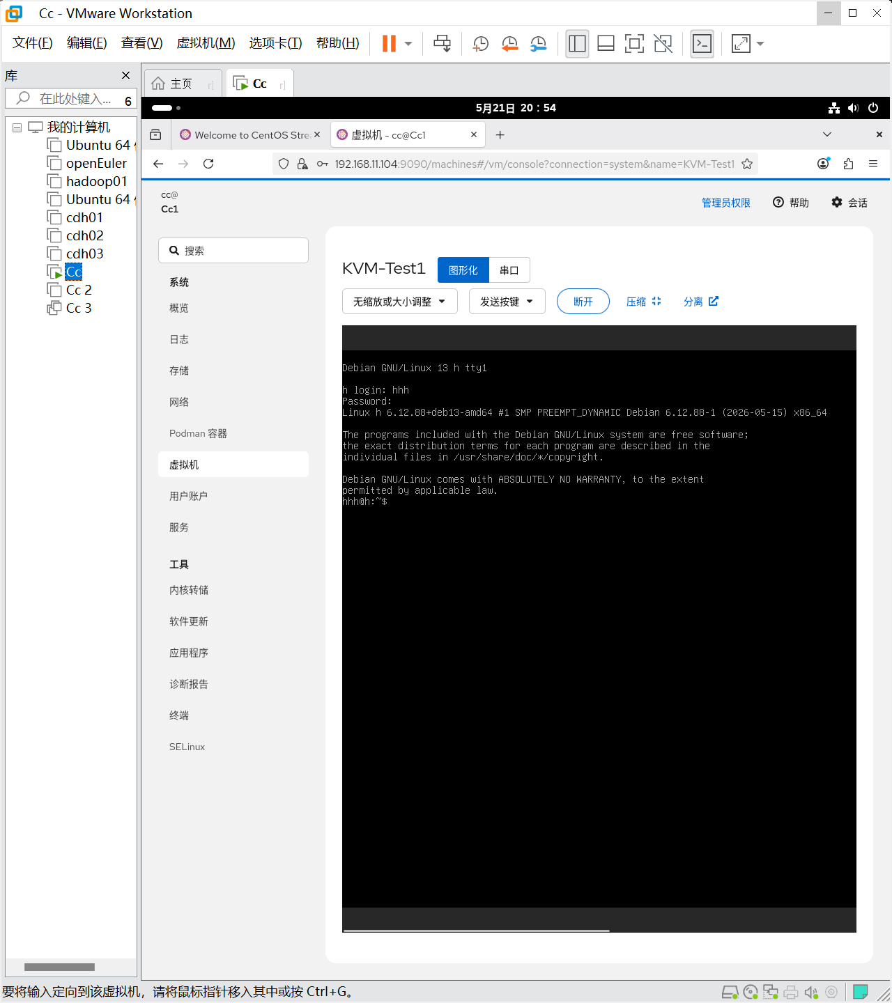Click the stretch guest display icon
The image size is (892, 1003).
741,44
